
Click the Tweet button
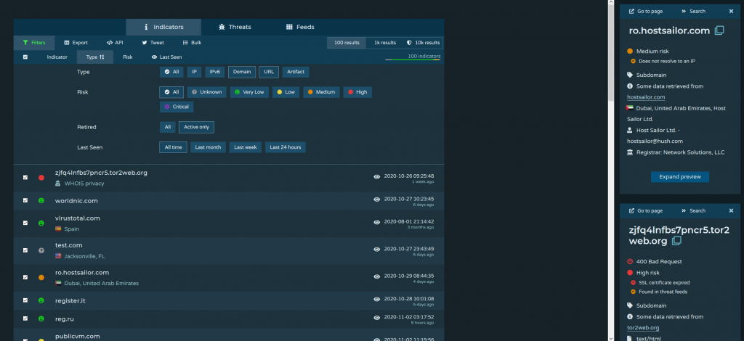tap(153, 43)
